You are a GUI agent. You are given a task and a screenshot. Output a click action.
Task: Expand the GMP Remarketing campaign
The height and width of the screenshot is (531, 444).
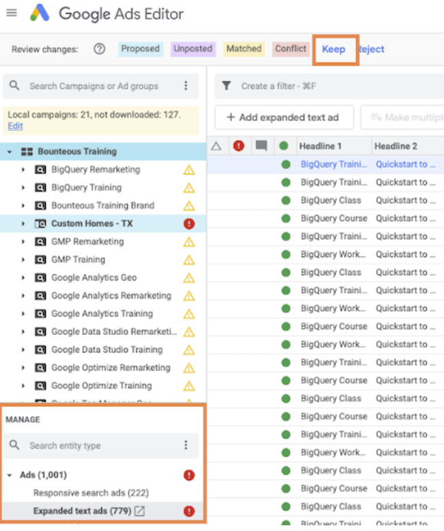point(23,242)
